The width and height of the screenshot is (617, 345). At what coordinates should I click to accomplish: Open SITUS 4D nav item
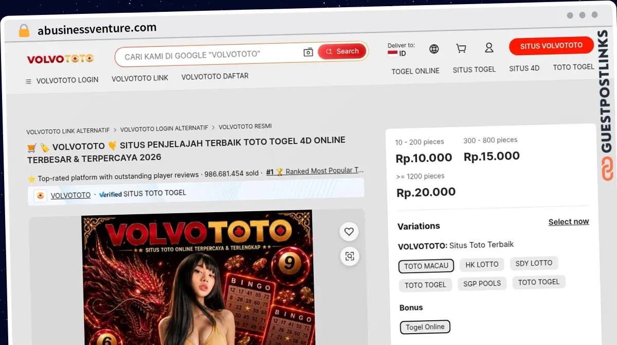tap(524, 68)
